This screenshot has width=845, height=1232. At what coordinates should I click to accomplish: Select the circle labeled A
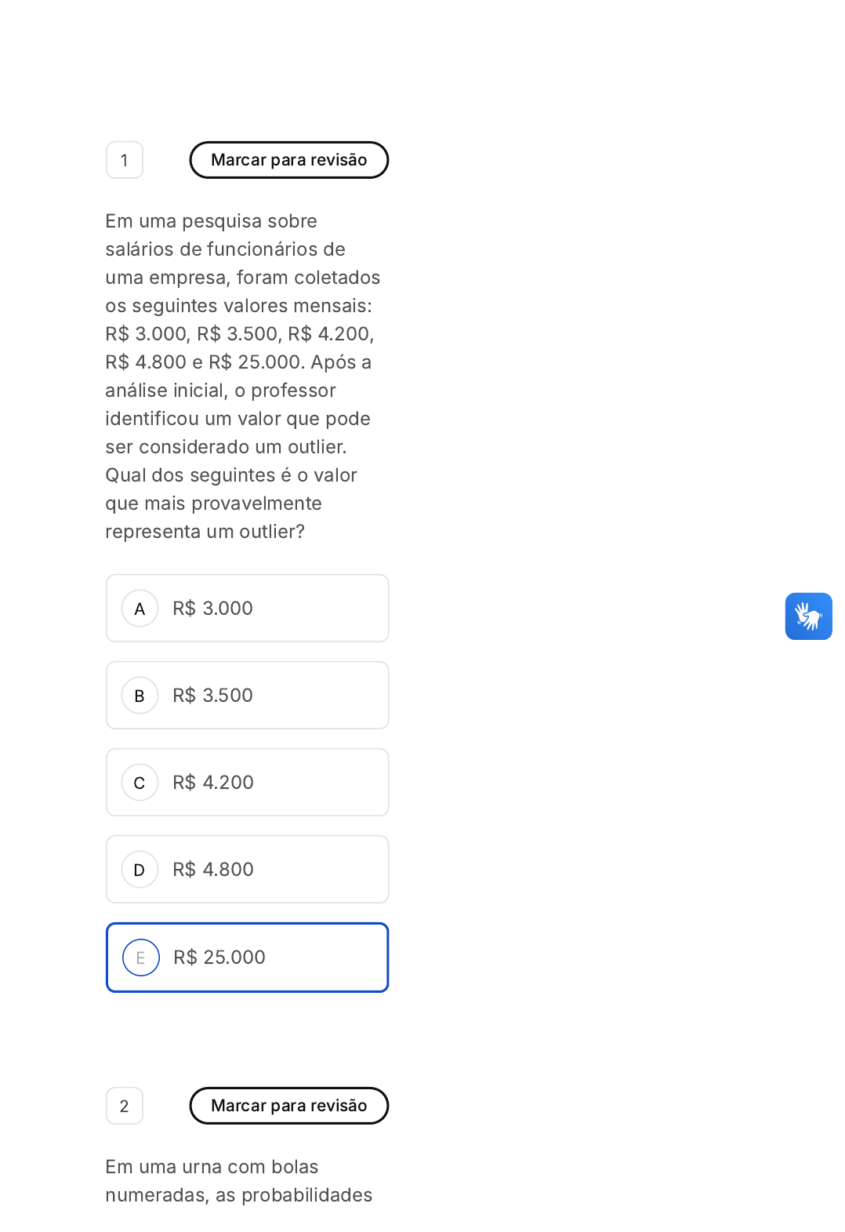140,609
